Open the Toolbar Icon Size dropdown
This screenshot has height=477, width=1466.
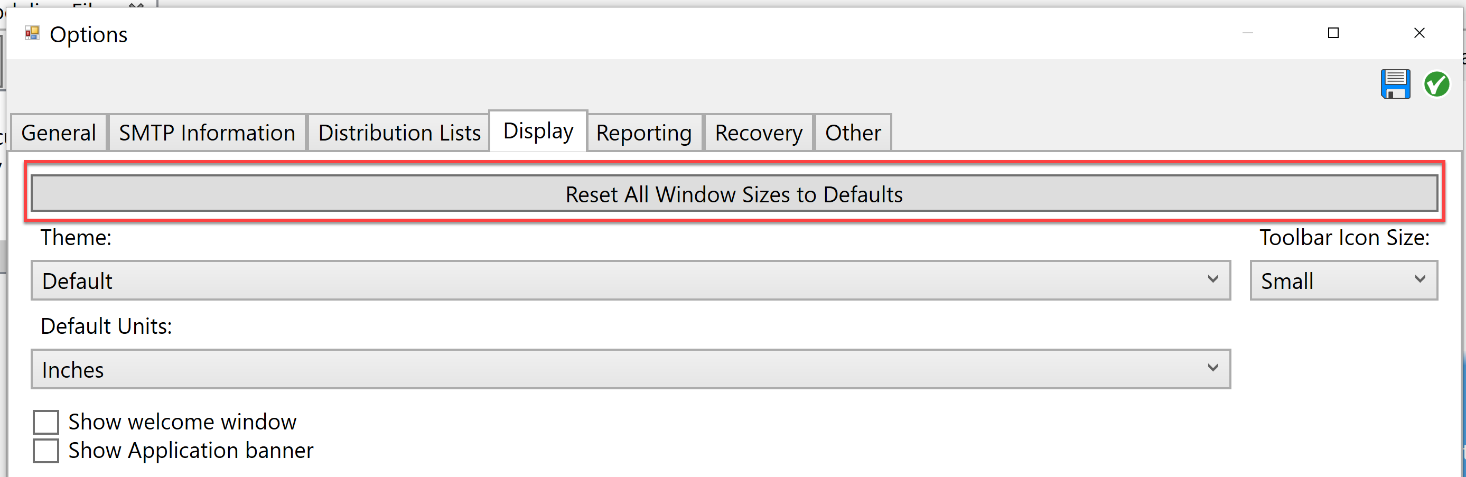(1343, 280)
